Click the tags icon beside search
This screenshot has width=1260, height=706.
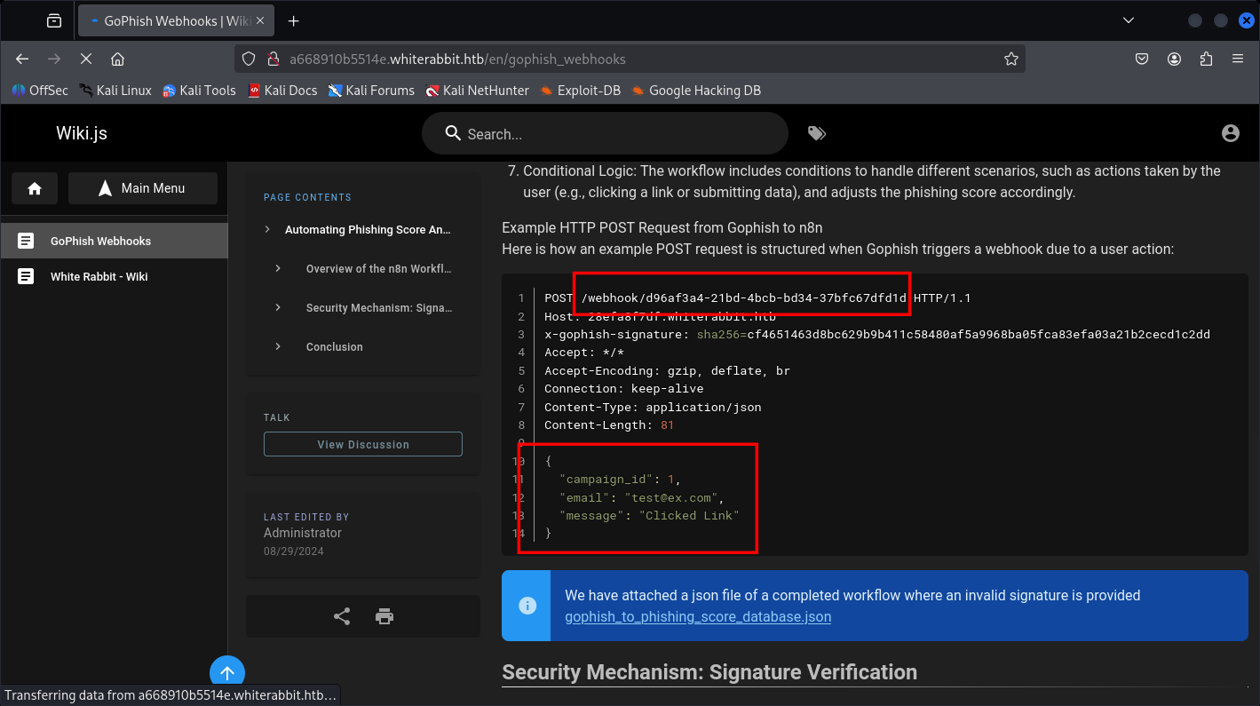point(816,133)
